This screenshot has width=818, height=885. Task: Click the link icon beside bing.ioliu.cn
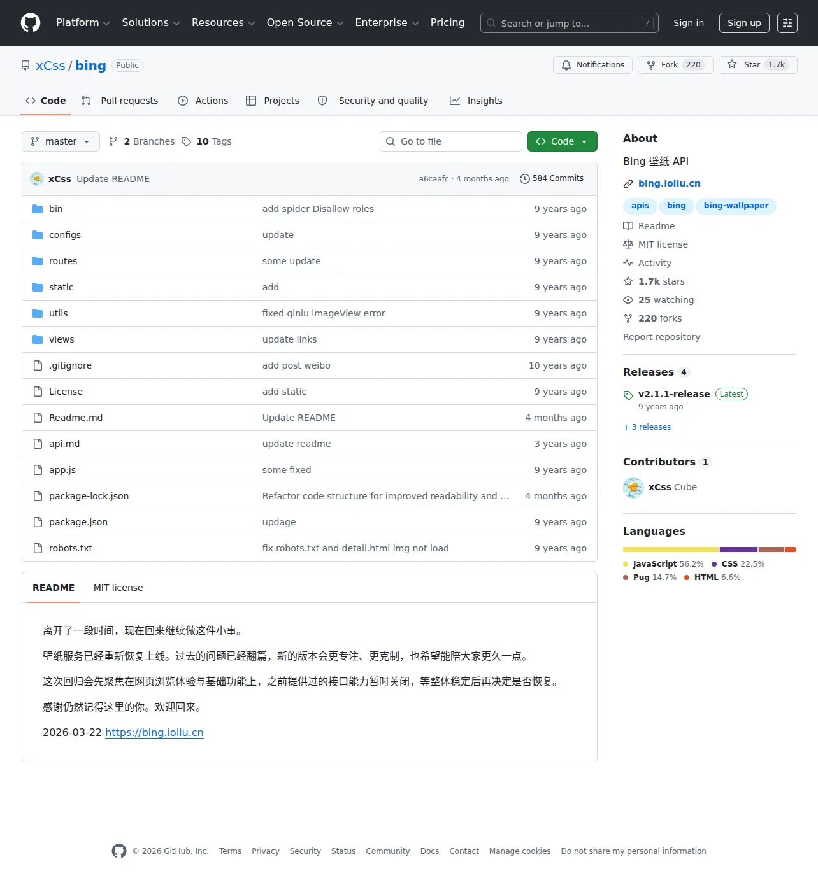(x=628, y=184)
